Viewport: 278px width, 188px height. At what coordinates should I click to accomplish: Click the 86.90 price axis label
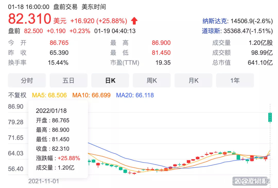[x=16, y=106]
